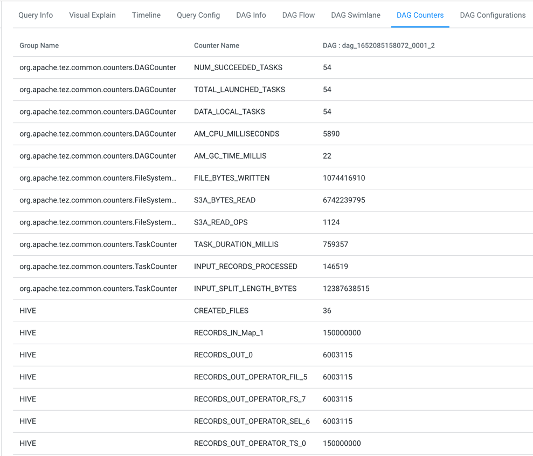533x456 pixels.
Task: Switch to the DAG Swimlane tab
Action: click(355, 15)
